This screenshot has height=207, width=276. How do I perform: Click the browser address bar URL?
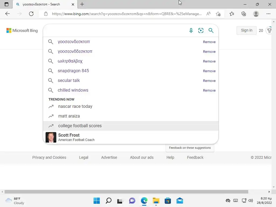pos(127,14)
